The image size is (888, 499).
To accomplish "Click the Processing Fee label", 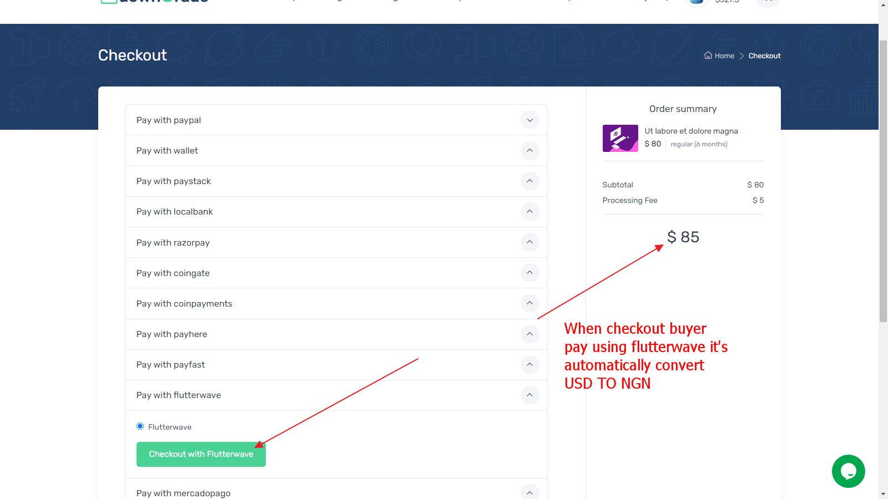I will tap(630, 201).
